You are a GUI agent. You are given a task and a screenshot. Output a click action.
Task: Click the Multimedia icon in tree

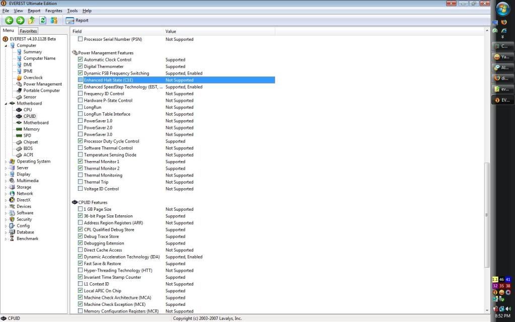click(x=12, y=181)
